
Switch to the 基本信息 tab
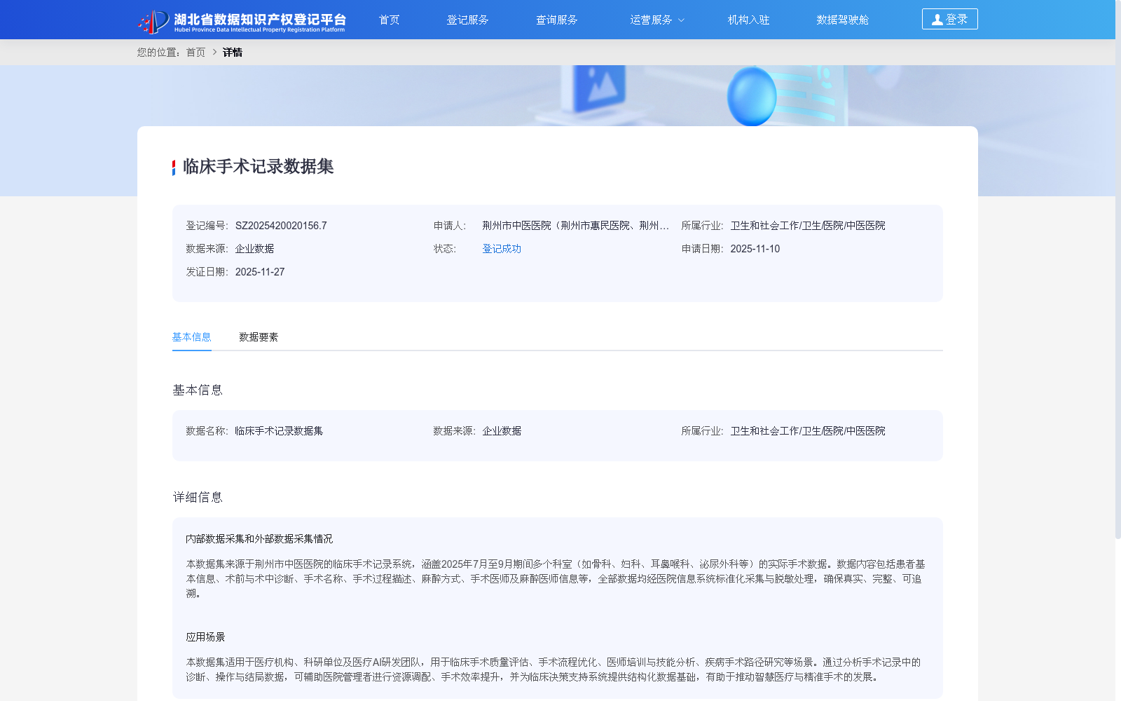(192, 337)
